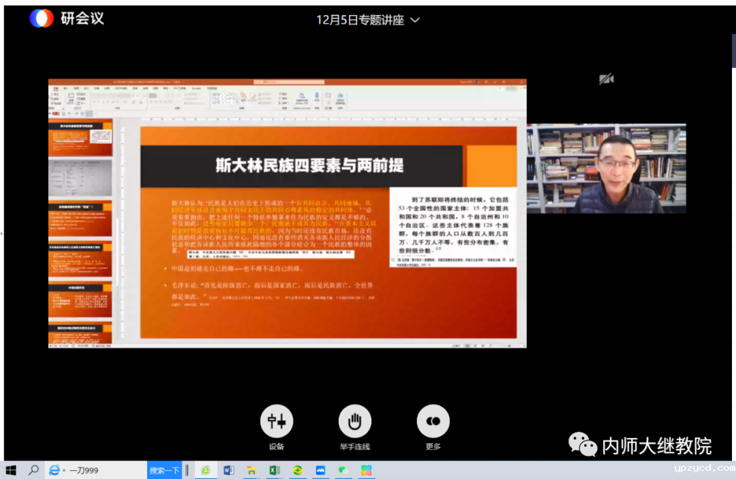The image size is (736, 479).
Task: Click the blue meeting app taskbar icon
Action: pyautogui.click(x=320, y=470)
